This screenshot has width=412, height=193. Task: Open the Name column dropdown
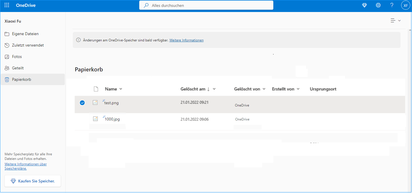[114, 89]
